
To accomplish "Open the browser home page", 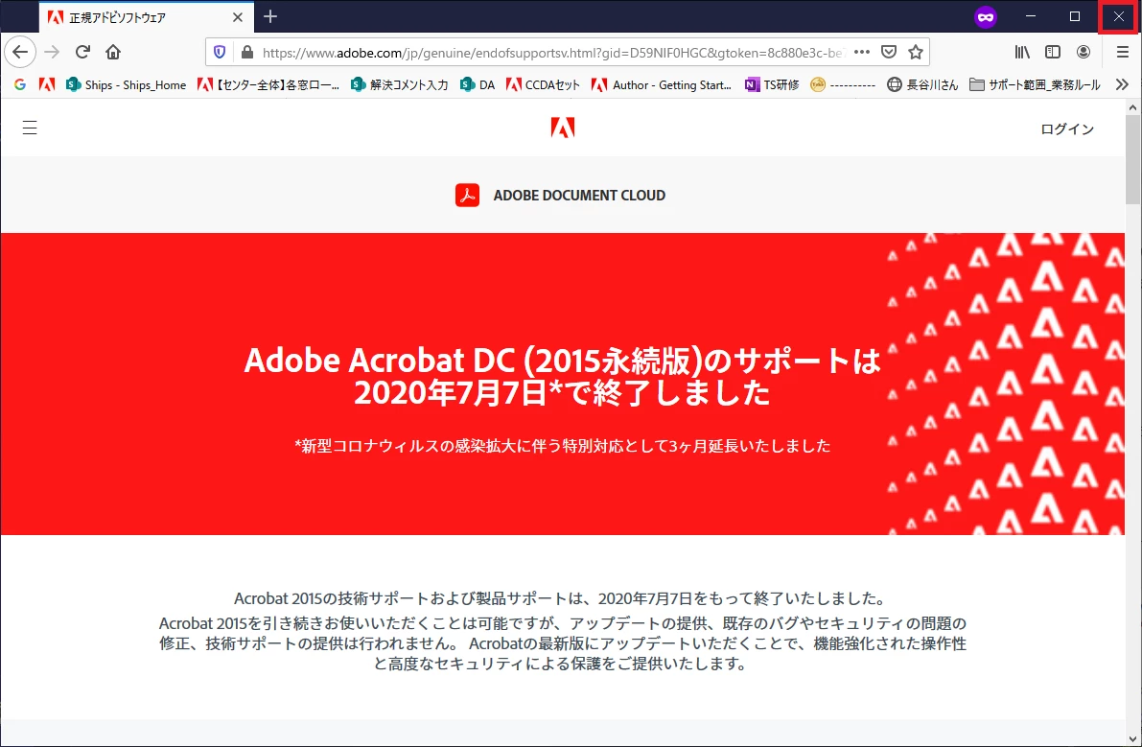I will [113, 52].
